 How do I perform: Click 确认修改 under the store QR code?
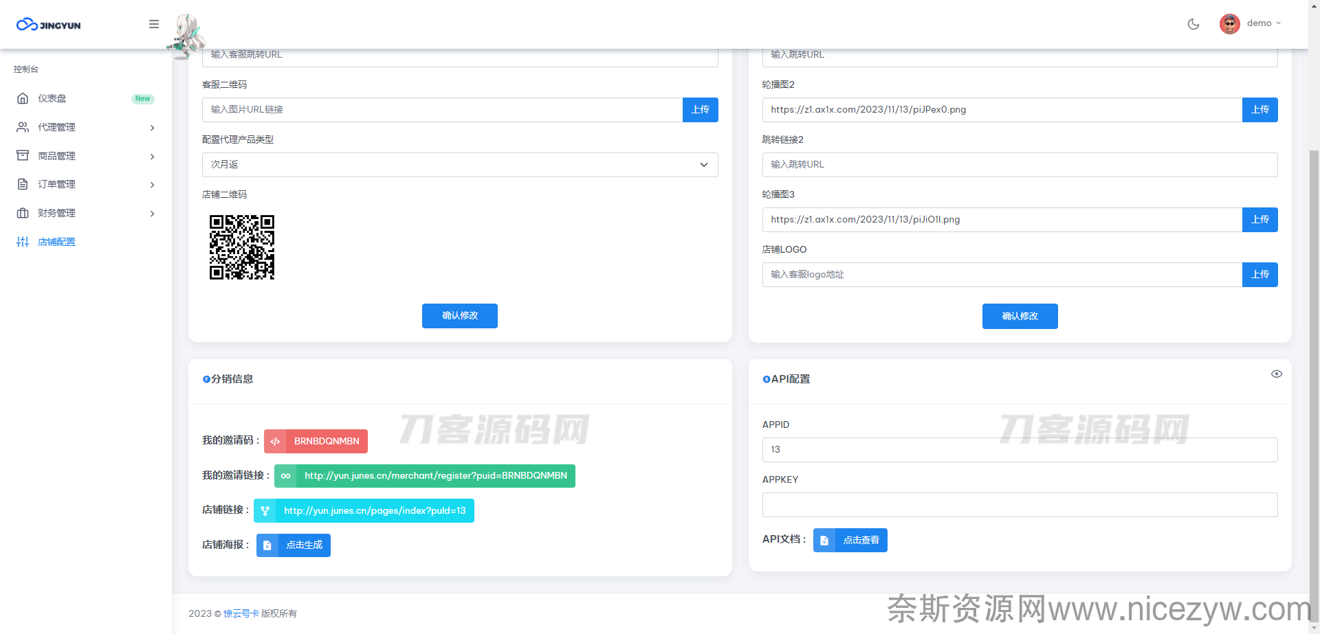(x=460, y=316)
